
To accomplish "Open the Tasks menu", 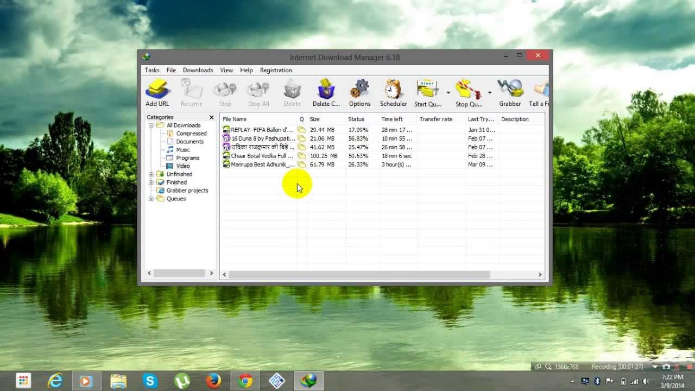I will click(152, 70).
